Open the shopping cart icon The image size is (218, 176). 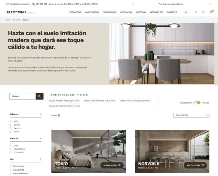[x=211, y=12]
